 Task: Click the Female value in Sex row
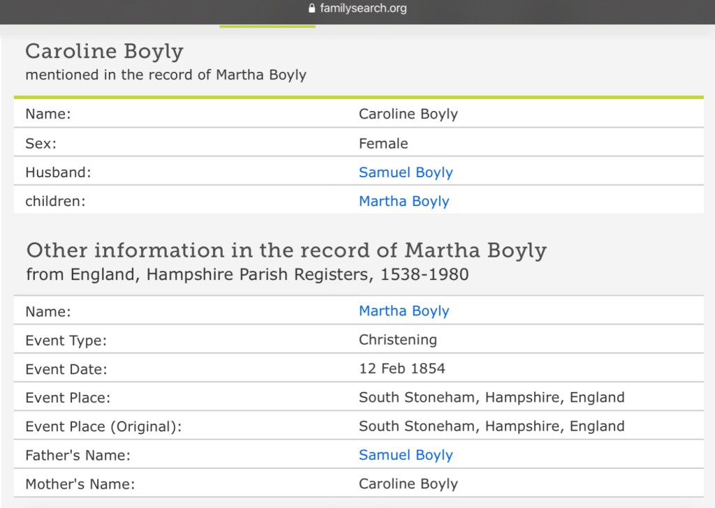click(x=383, y=144)
